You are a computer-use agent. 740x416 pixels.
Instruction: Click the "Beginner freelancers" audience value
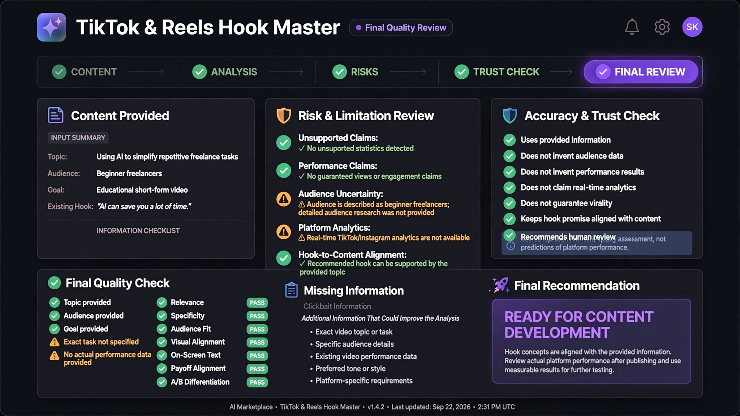click(x=129, y=173)
